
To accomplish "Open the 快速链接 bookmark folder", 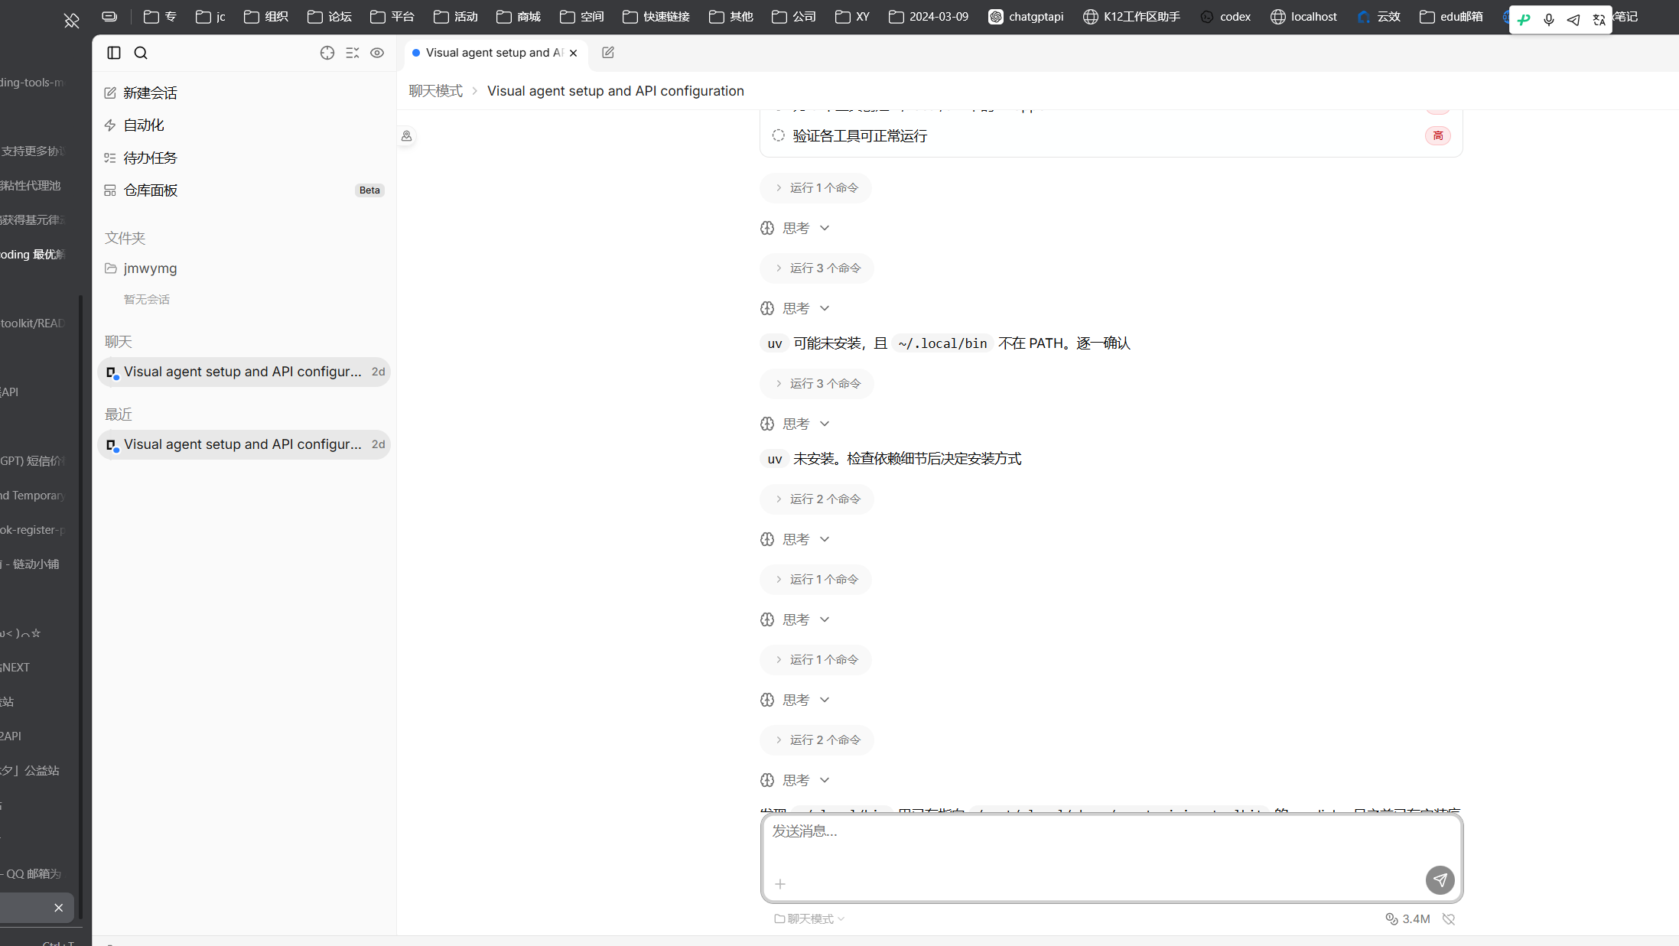I will [656, 17].
